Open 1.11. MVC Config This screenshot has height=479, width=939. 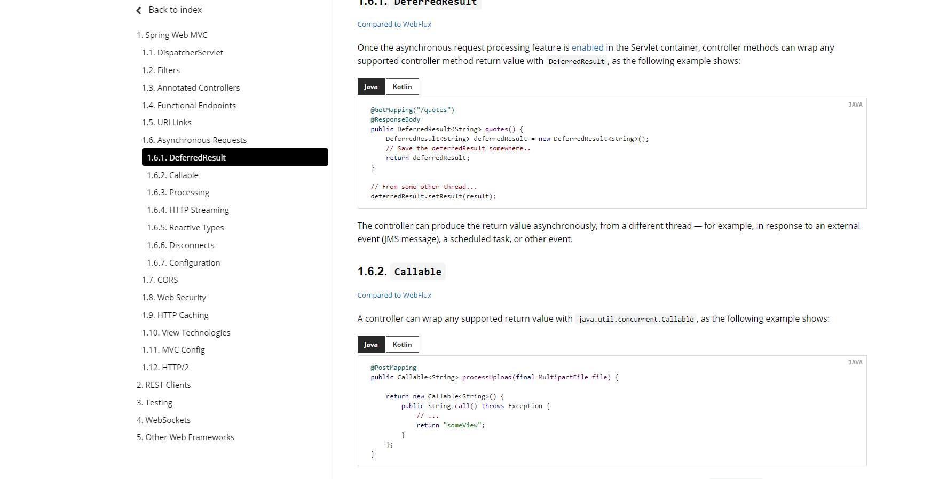[173, 350]
